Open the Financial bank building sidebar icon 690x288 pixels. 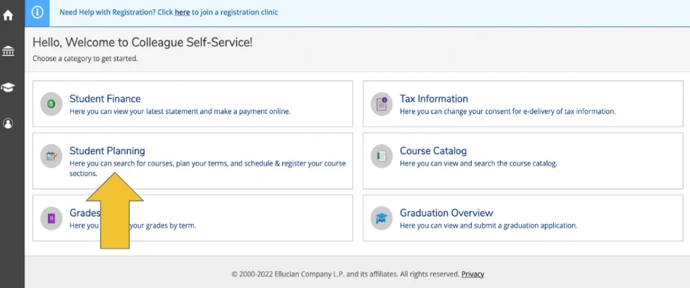[x=8, y=51]
